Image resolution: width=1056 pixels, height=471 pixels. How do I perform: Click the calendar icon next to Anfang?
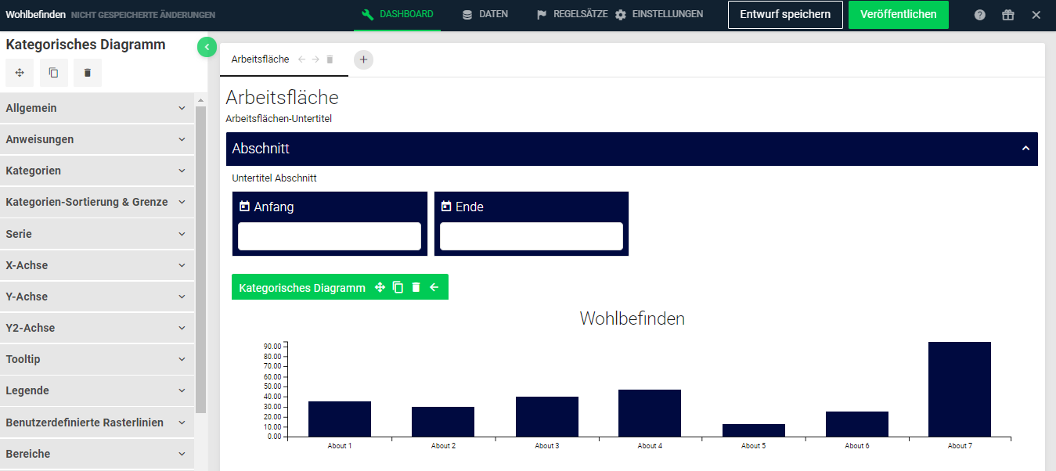tap(244, 207)
